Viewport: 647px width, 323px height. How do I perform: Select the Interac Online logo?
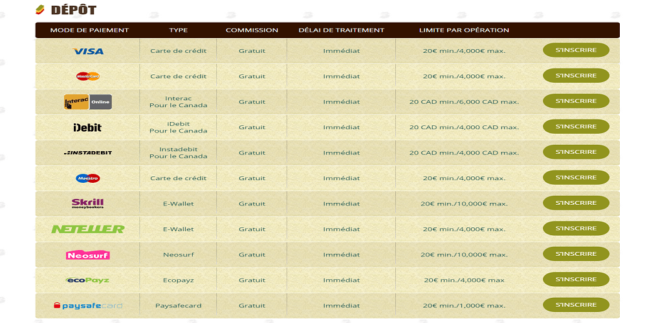coord(88,102)
